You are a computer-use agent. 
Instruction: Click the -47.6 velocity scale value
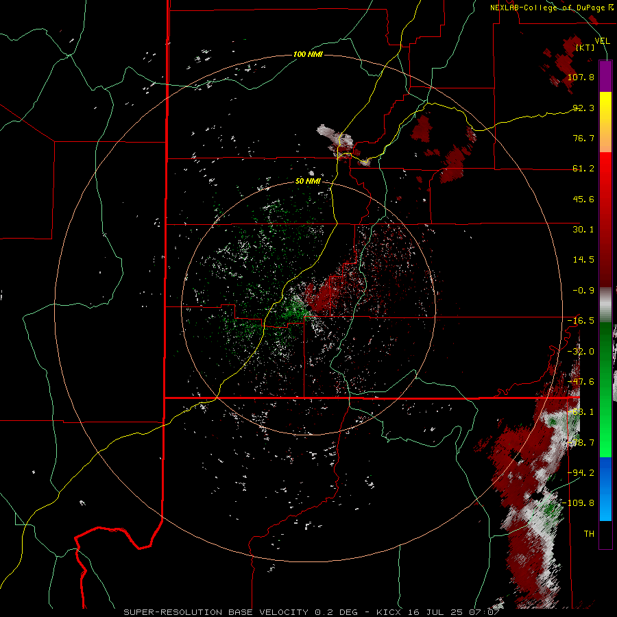point(581,382)
